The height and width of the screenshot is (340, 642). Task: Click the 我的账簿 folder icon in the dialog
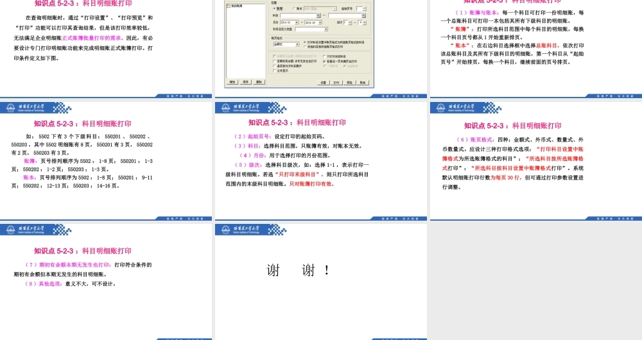pos(228,6)
